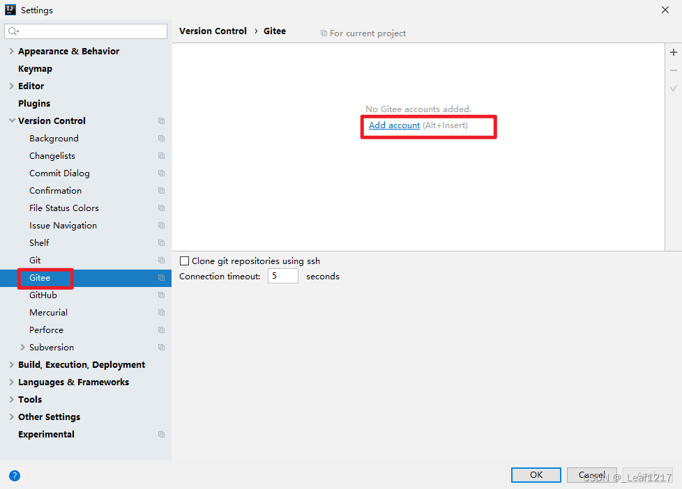
Task: Click project-level icon beside Experimental
Action: (161, 434)
